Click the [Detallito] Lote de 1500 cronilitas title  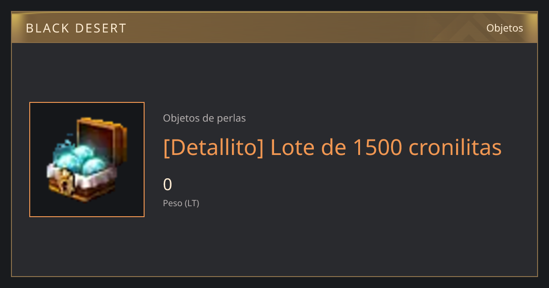click(333, 147)
